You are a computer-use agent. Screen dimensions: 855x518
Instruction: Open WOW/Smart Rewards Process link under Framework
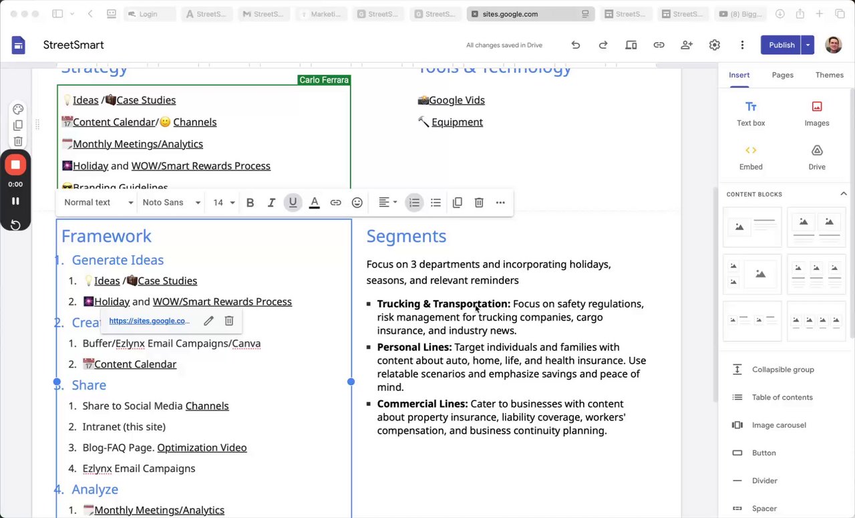[222, 301]
